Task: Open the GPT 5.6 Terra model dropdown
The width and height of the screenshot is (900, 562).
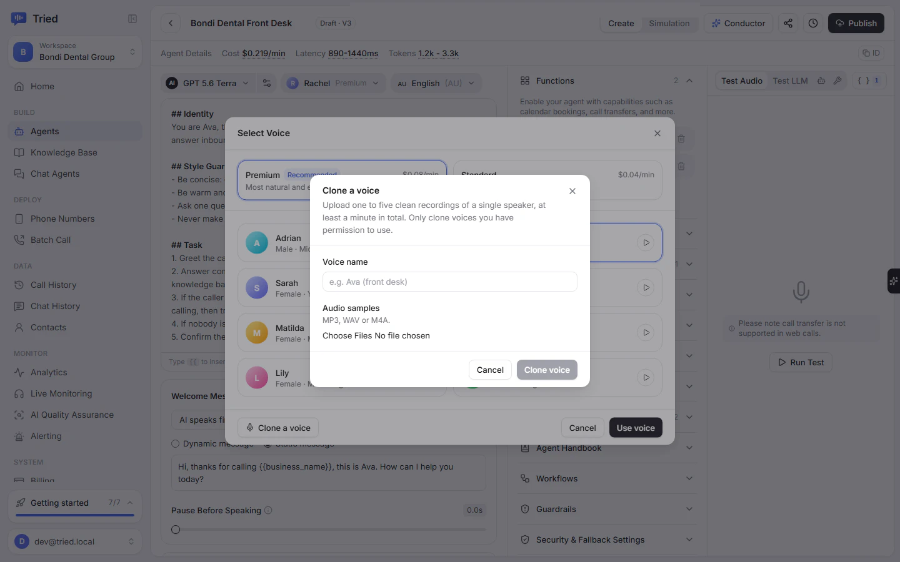Action: (x=208, y=83)
